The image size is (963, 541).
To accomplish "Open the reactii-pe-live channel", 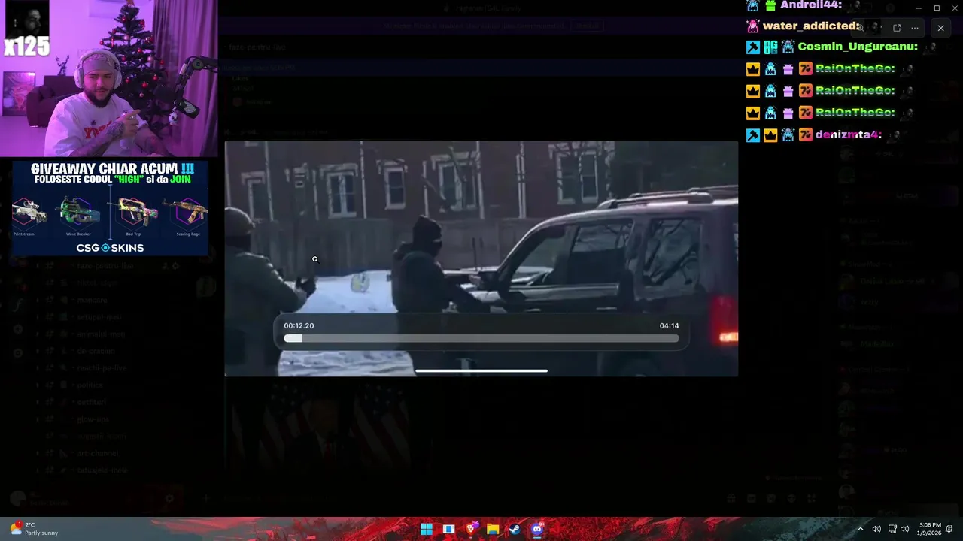I will pos(101,368).
